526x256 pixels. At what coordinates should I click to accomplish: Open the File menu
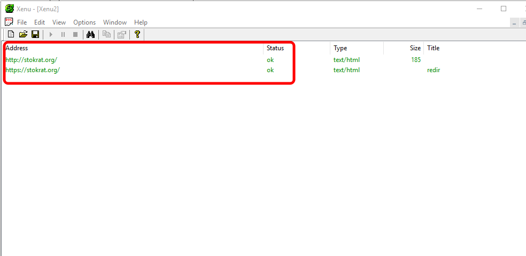tap(22, 22)
